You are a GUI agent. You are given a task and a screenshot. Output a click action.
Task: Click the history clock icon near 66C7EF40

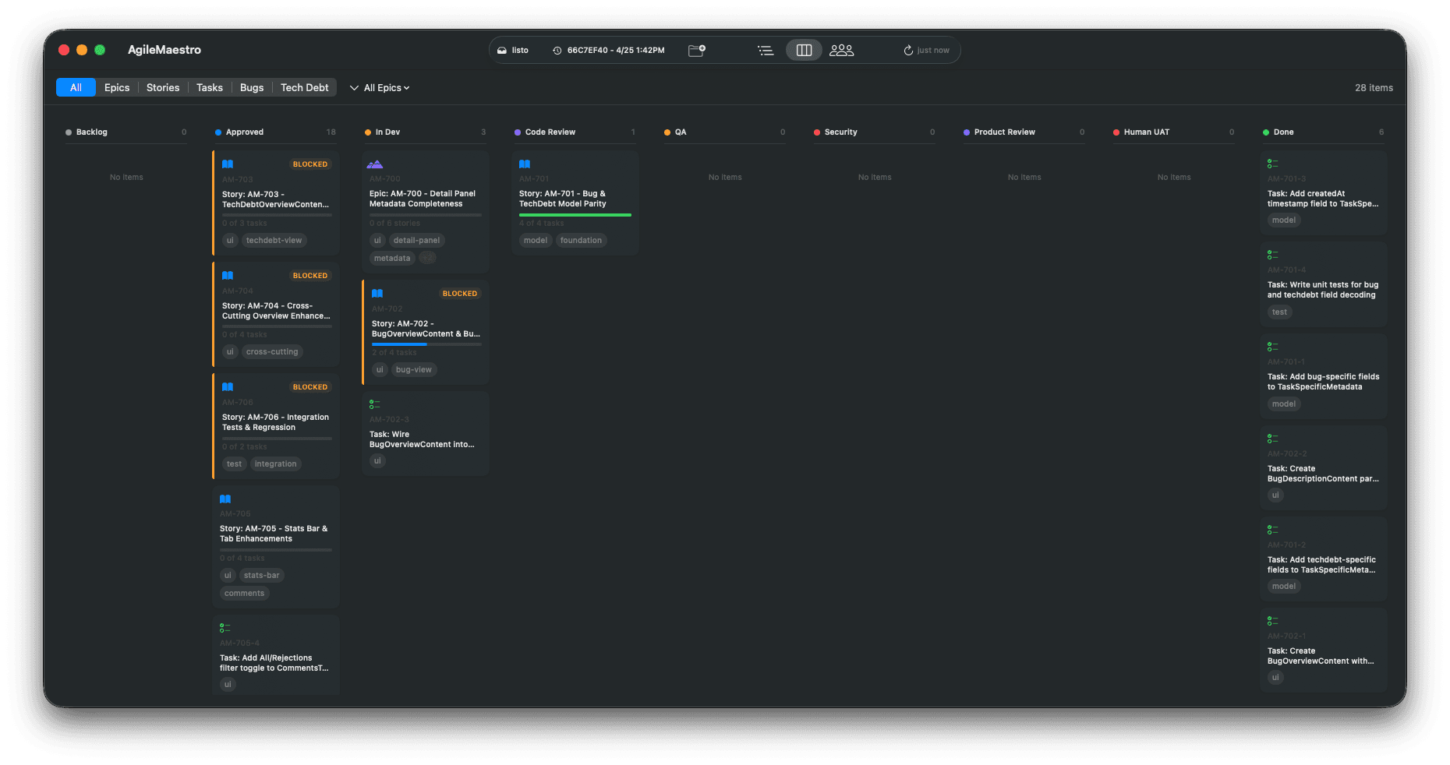click(x=557, y=51)
